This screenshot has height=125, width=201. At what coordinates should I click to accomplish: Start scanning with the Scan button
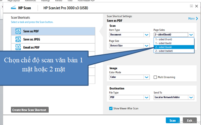click(x=173, y=120)
